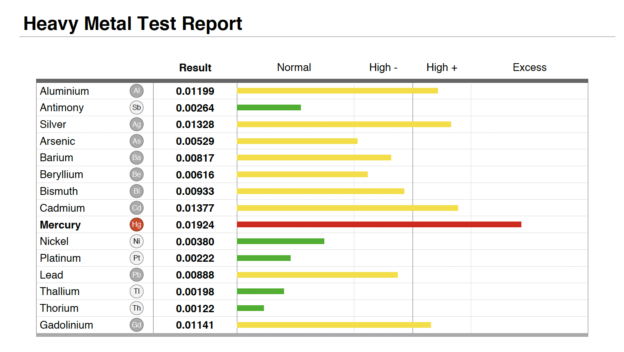Click the Sb element symbol icon
Image resolution: width=624 pixels, height=352 pixels.
(137, 107)
